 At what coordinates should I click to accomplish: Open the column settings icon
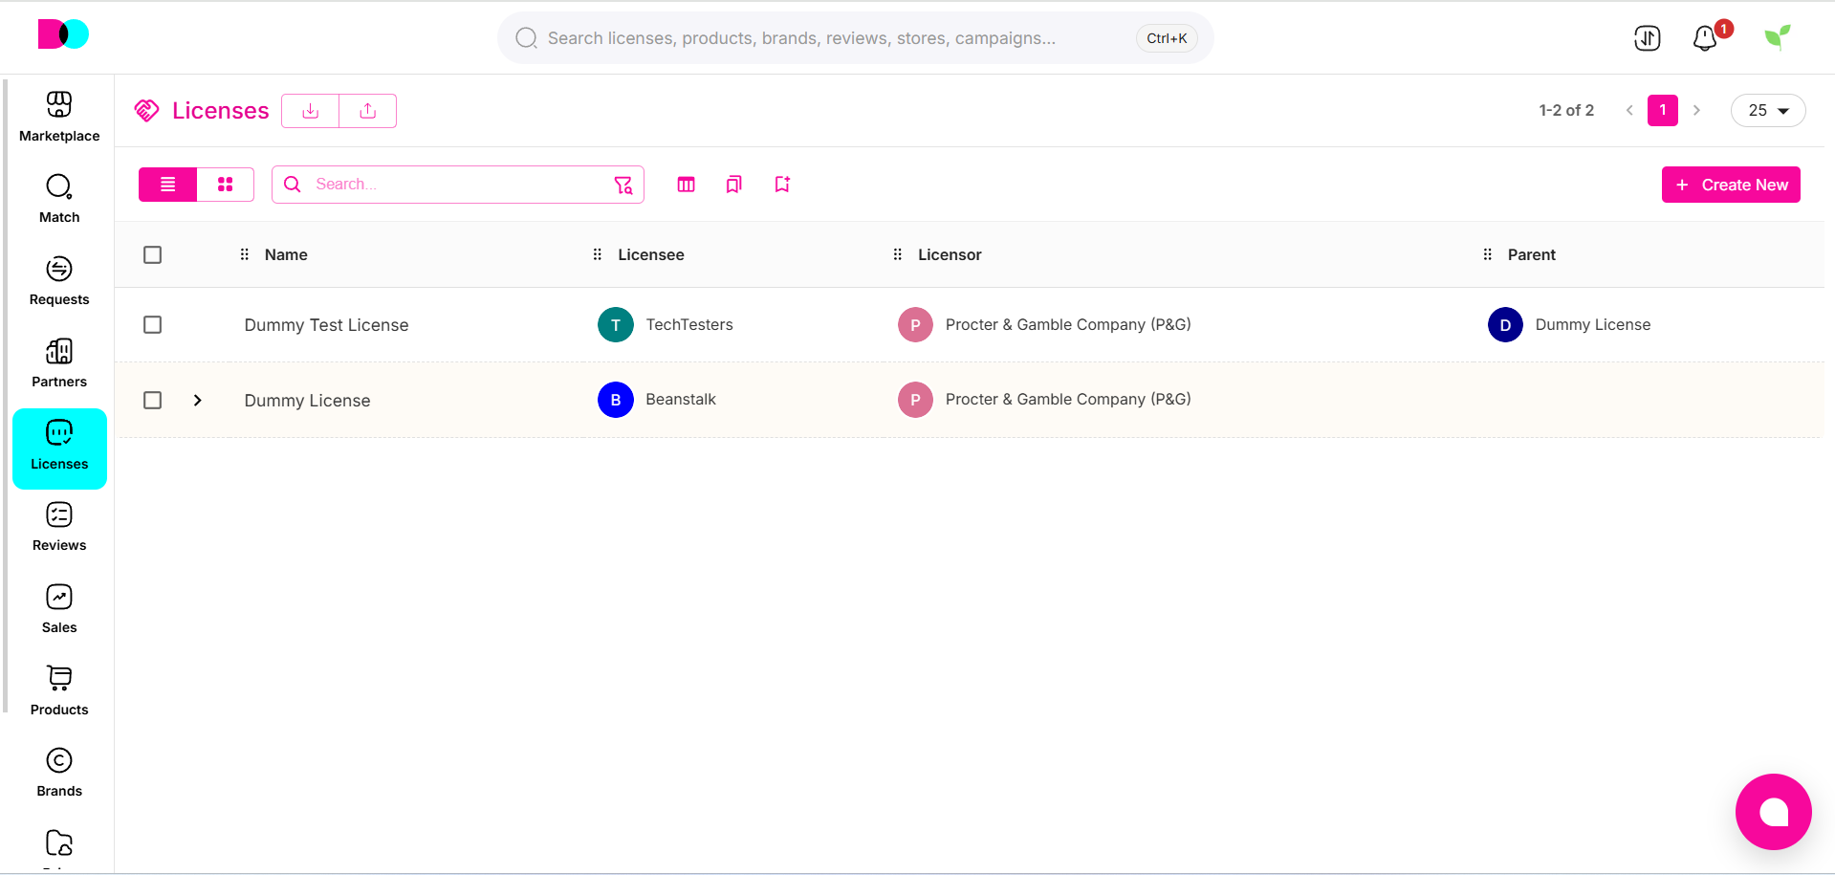686,185
